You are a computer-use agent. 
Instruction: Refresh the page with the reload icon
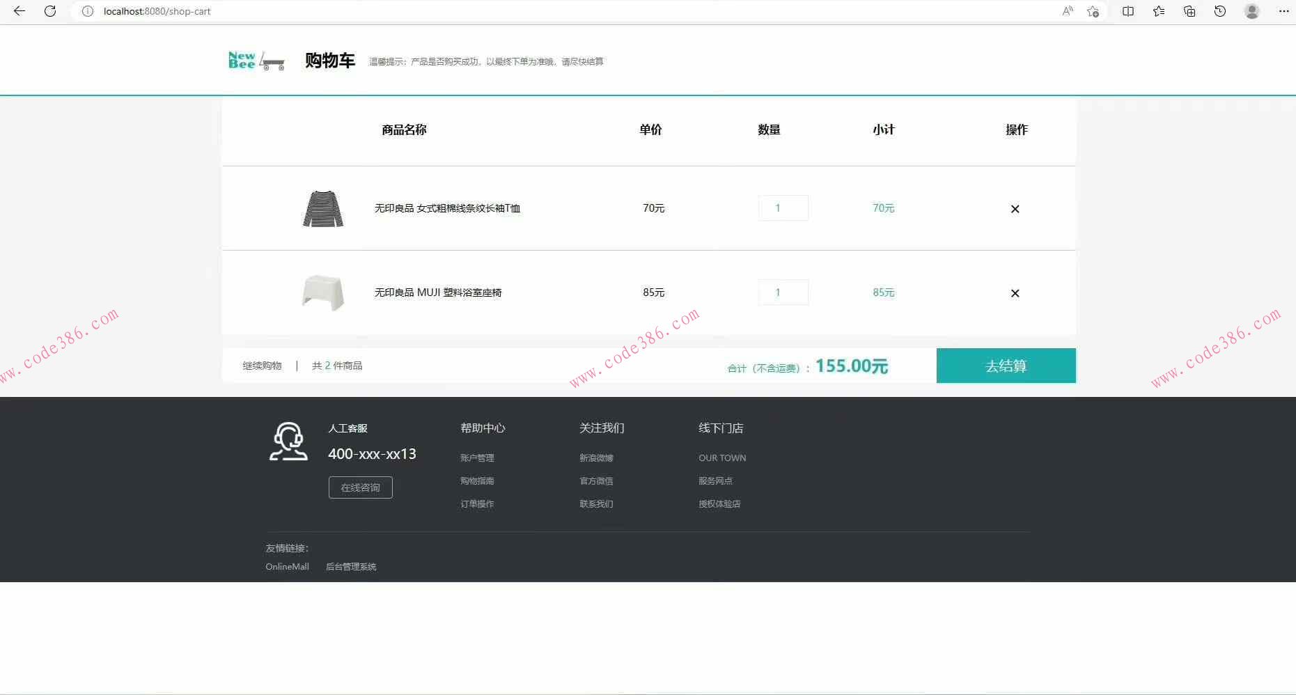49,11
